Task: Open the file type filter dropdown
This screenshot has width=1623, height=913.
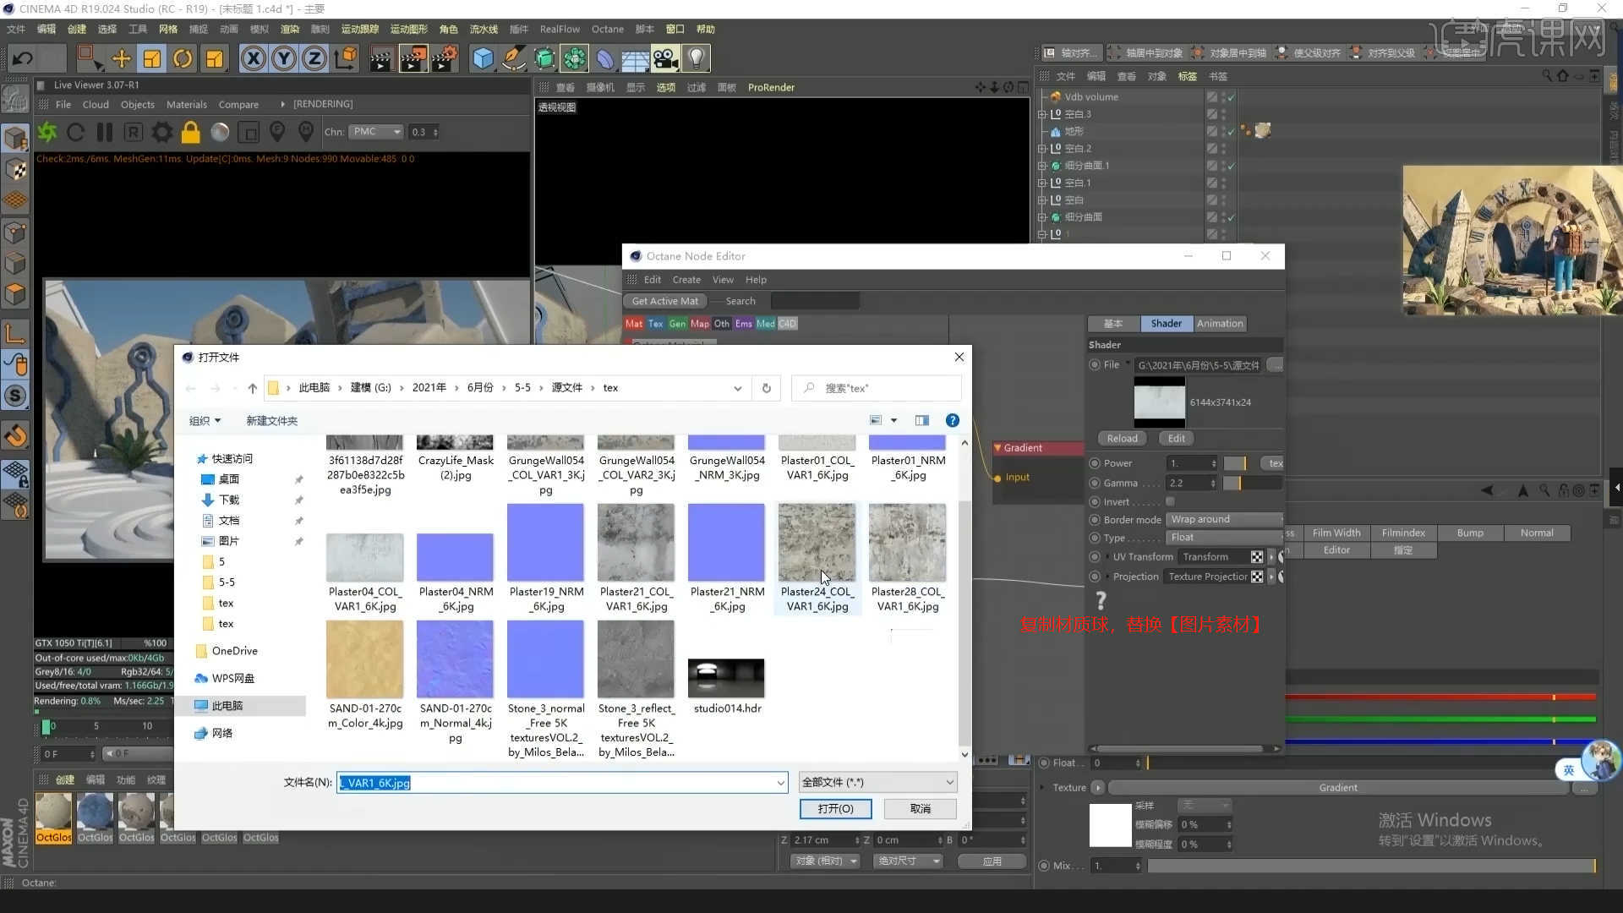Action: pyautogui.click(x=877, y=782)
